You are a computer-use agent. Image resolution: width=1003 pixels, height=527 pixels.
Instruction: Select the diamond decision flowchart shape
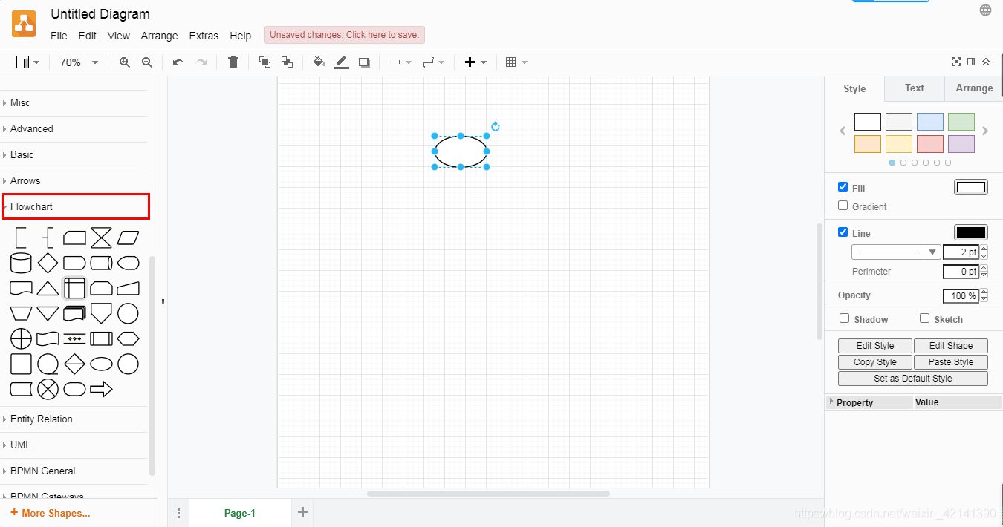(x=48, y=263)
